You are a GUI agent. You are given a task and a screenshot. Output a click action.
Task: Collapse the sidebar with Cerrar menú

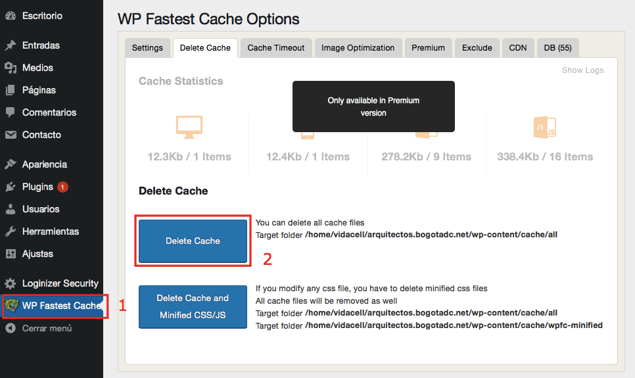46,328
